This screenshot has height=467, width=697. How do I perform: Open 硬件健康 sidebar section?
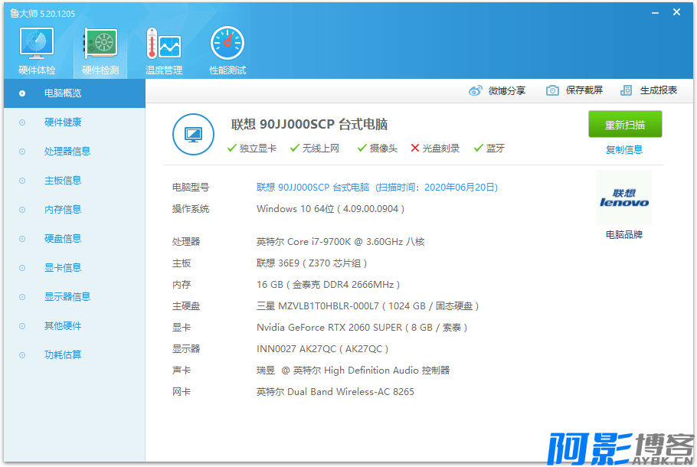(63, 122)
